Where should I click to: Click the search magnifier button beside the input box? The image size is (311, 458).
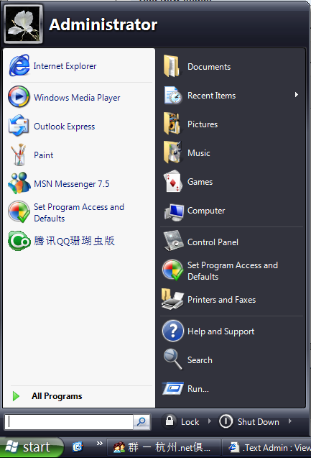[141, 422]
